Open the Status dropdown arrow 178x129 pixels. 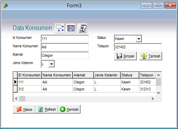[139, 39]
